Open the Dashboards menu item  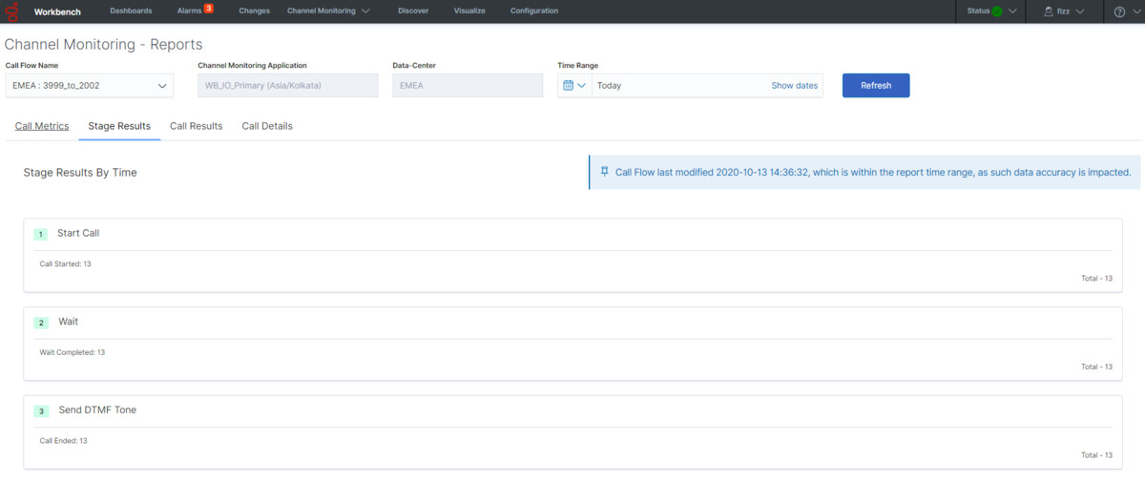(x=131, y=11)
